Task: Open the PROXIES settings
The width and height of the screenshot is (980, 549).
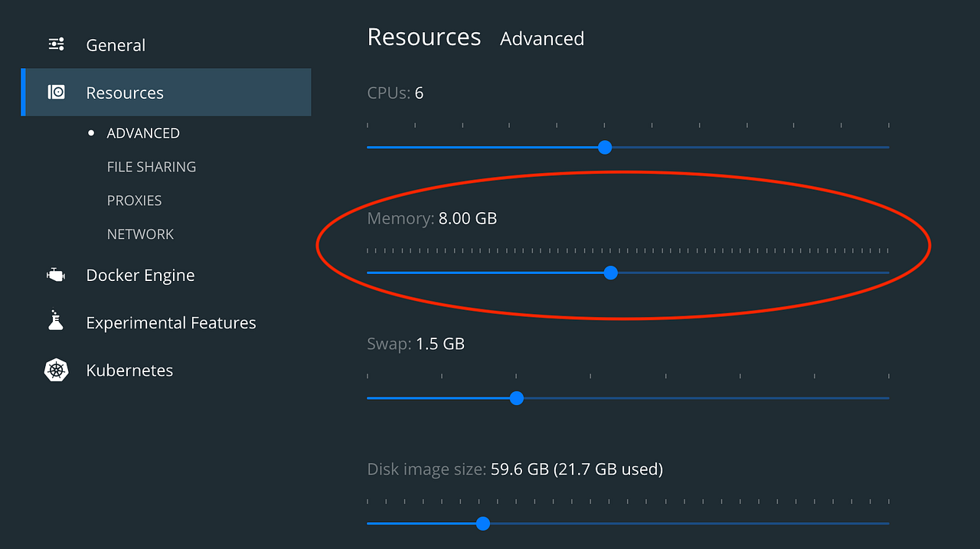Action: click(x=134, y=200)
